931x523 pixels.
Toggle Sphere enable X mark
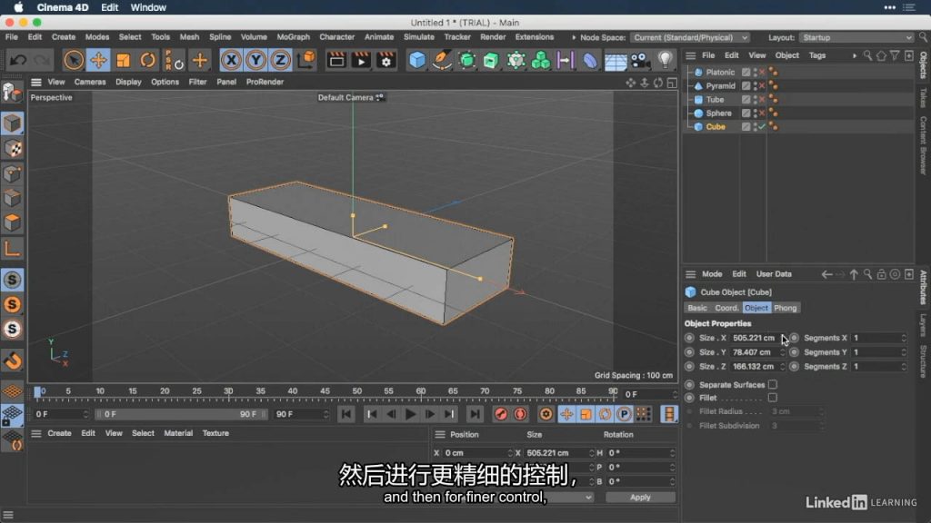tap(762, 113)
